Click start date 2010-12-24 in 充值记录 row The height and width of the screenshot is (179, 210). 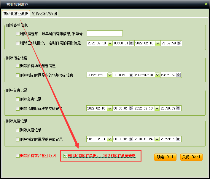tap(96, 139)
